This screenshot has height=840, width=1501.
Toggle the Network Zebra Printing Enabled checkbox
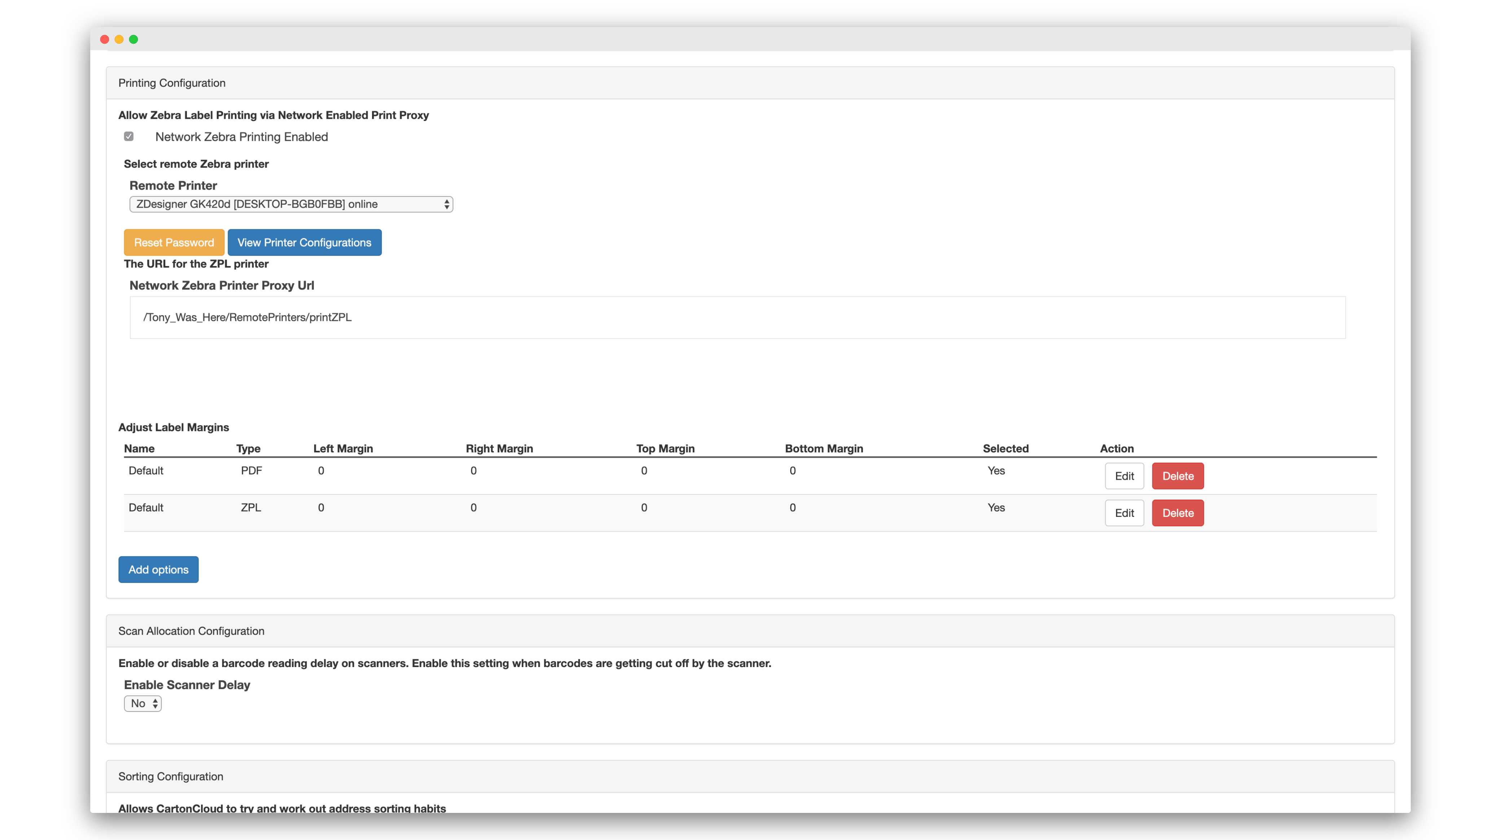coord(129,136)
